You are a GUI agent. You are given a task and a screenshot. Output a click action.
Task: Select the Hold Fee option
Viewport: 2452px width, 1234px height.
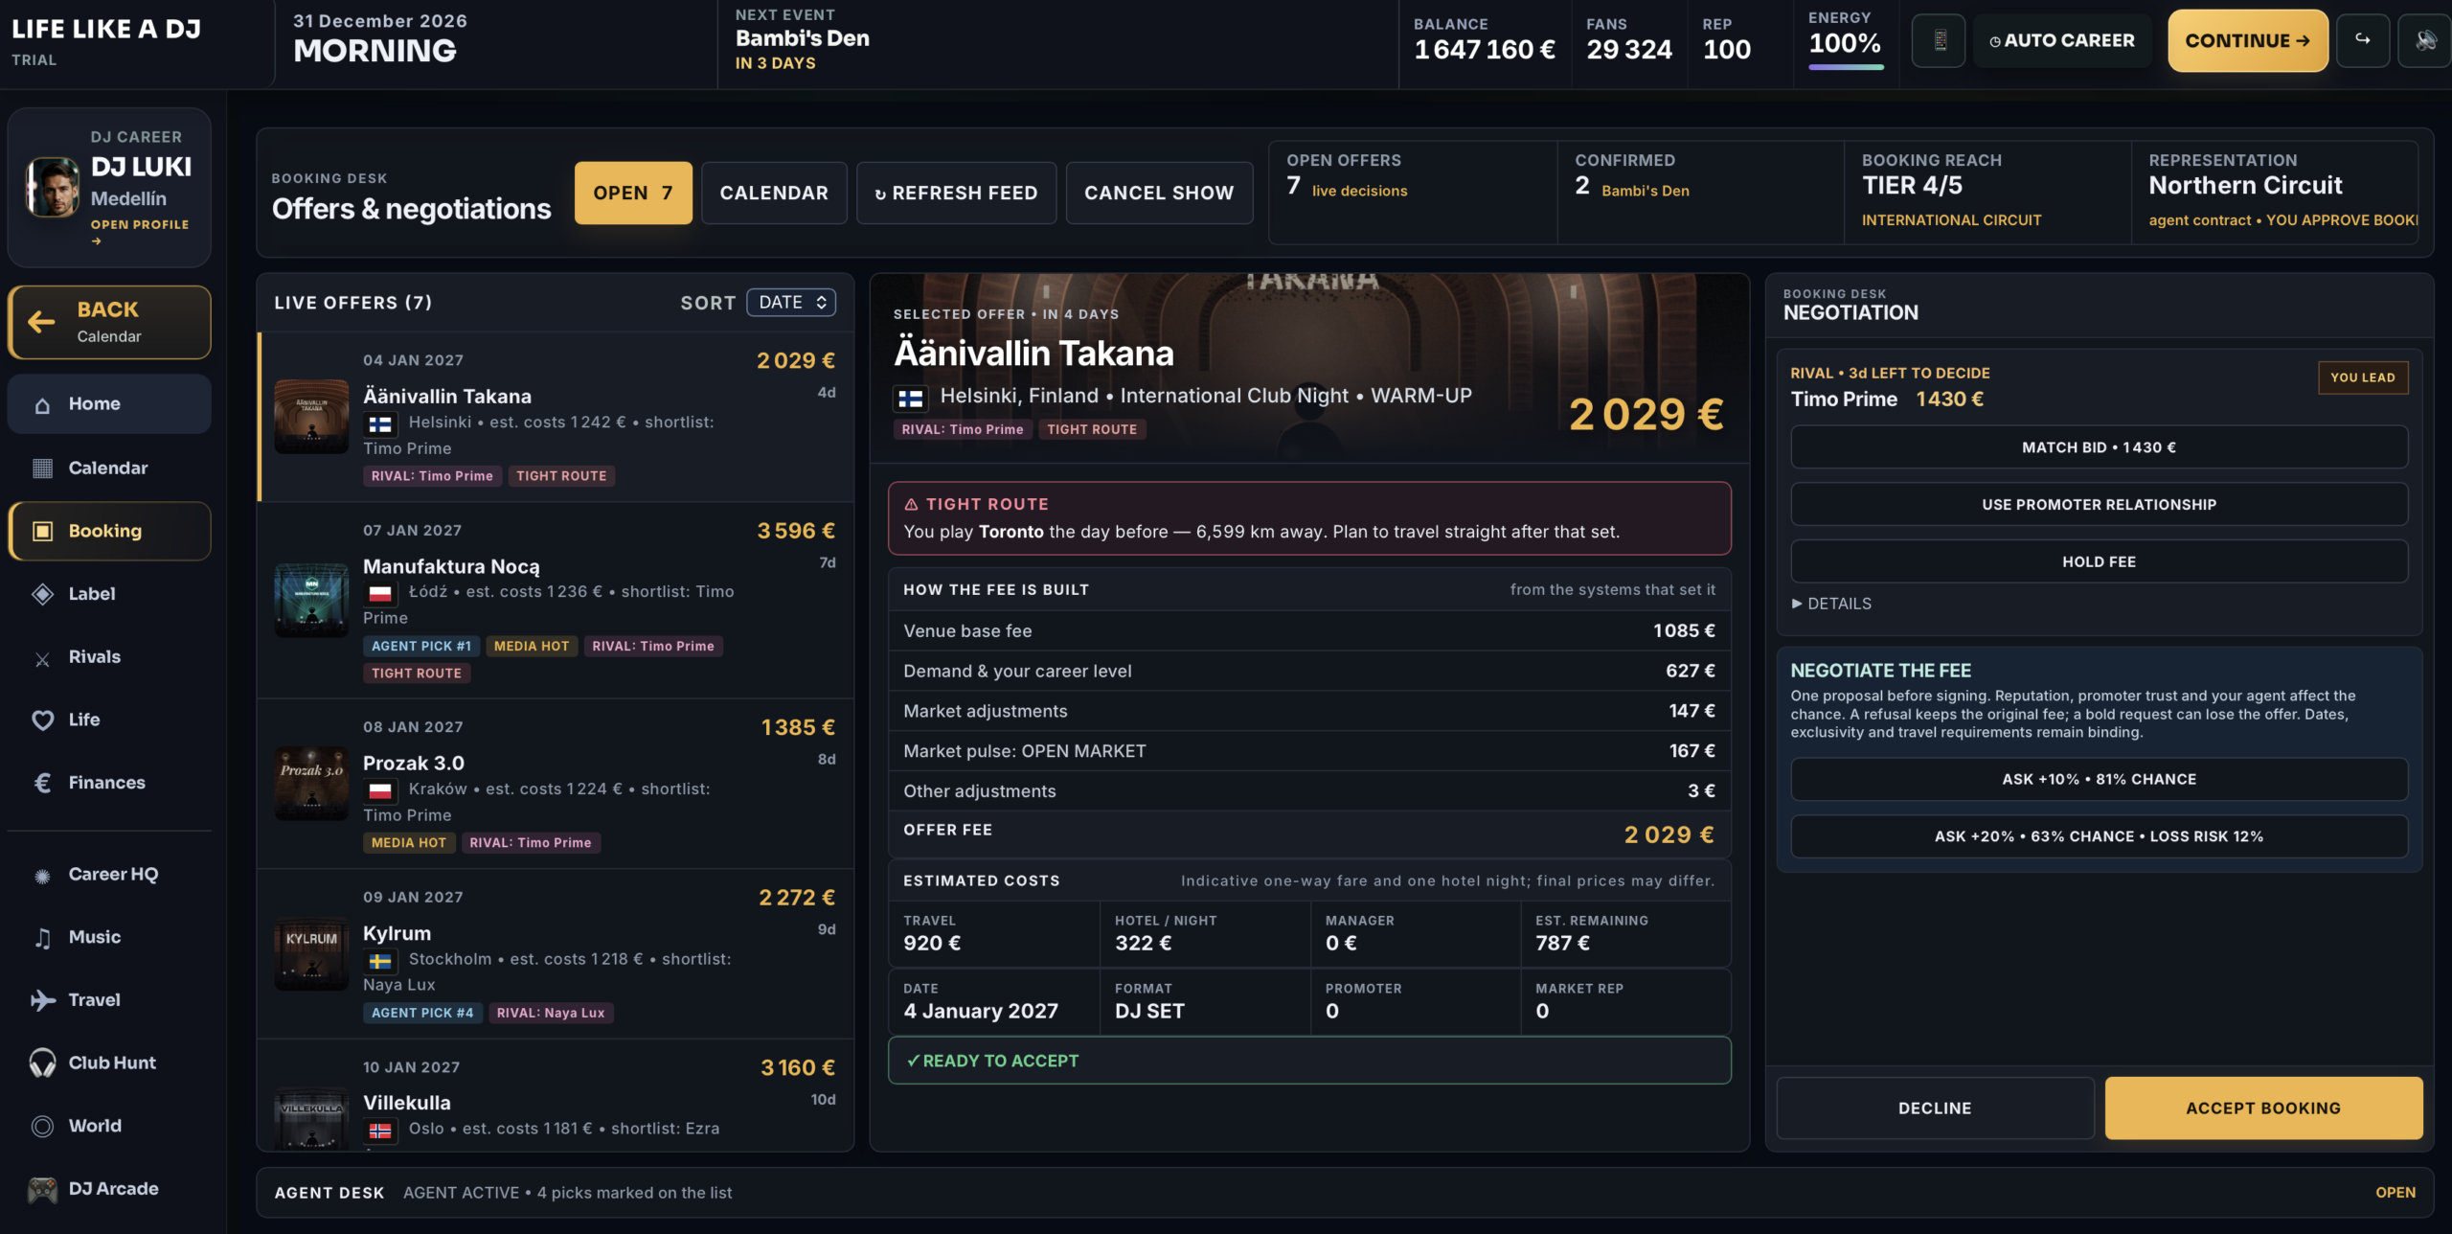[2099, 561]
